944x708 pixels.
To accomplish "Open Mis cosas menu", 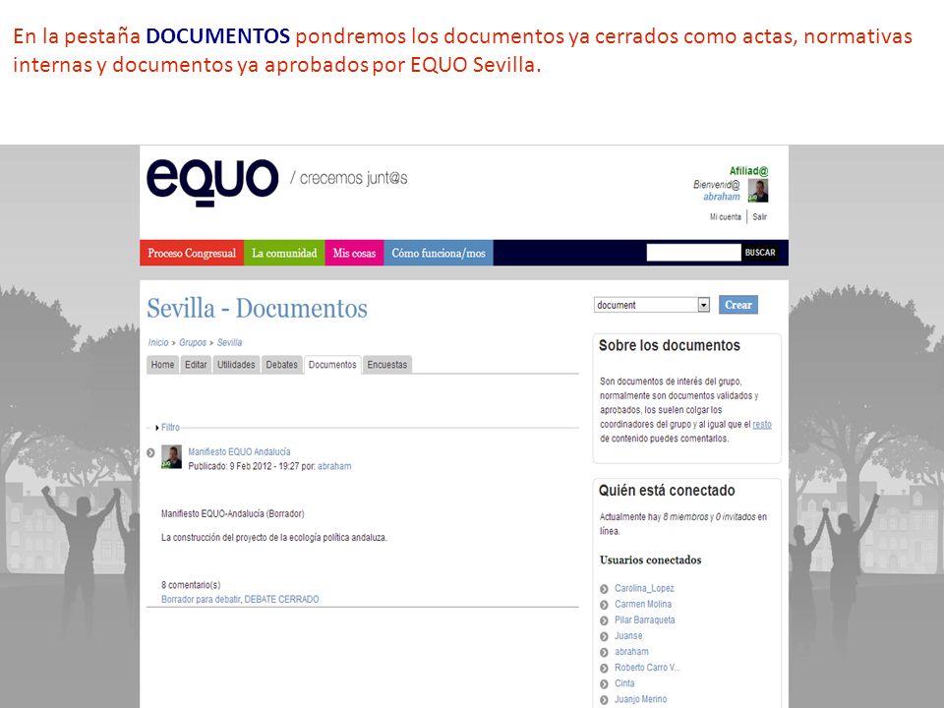I will click(354, 253).
